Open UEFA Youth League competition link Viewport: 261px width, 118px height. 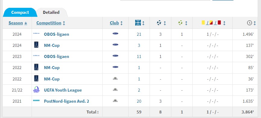click(x=63, y=90)
